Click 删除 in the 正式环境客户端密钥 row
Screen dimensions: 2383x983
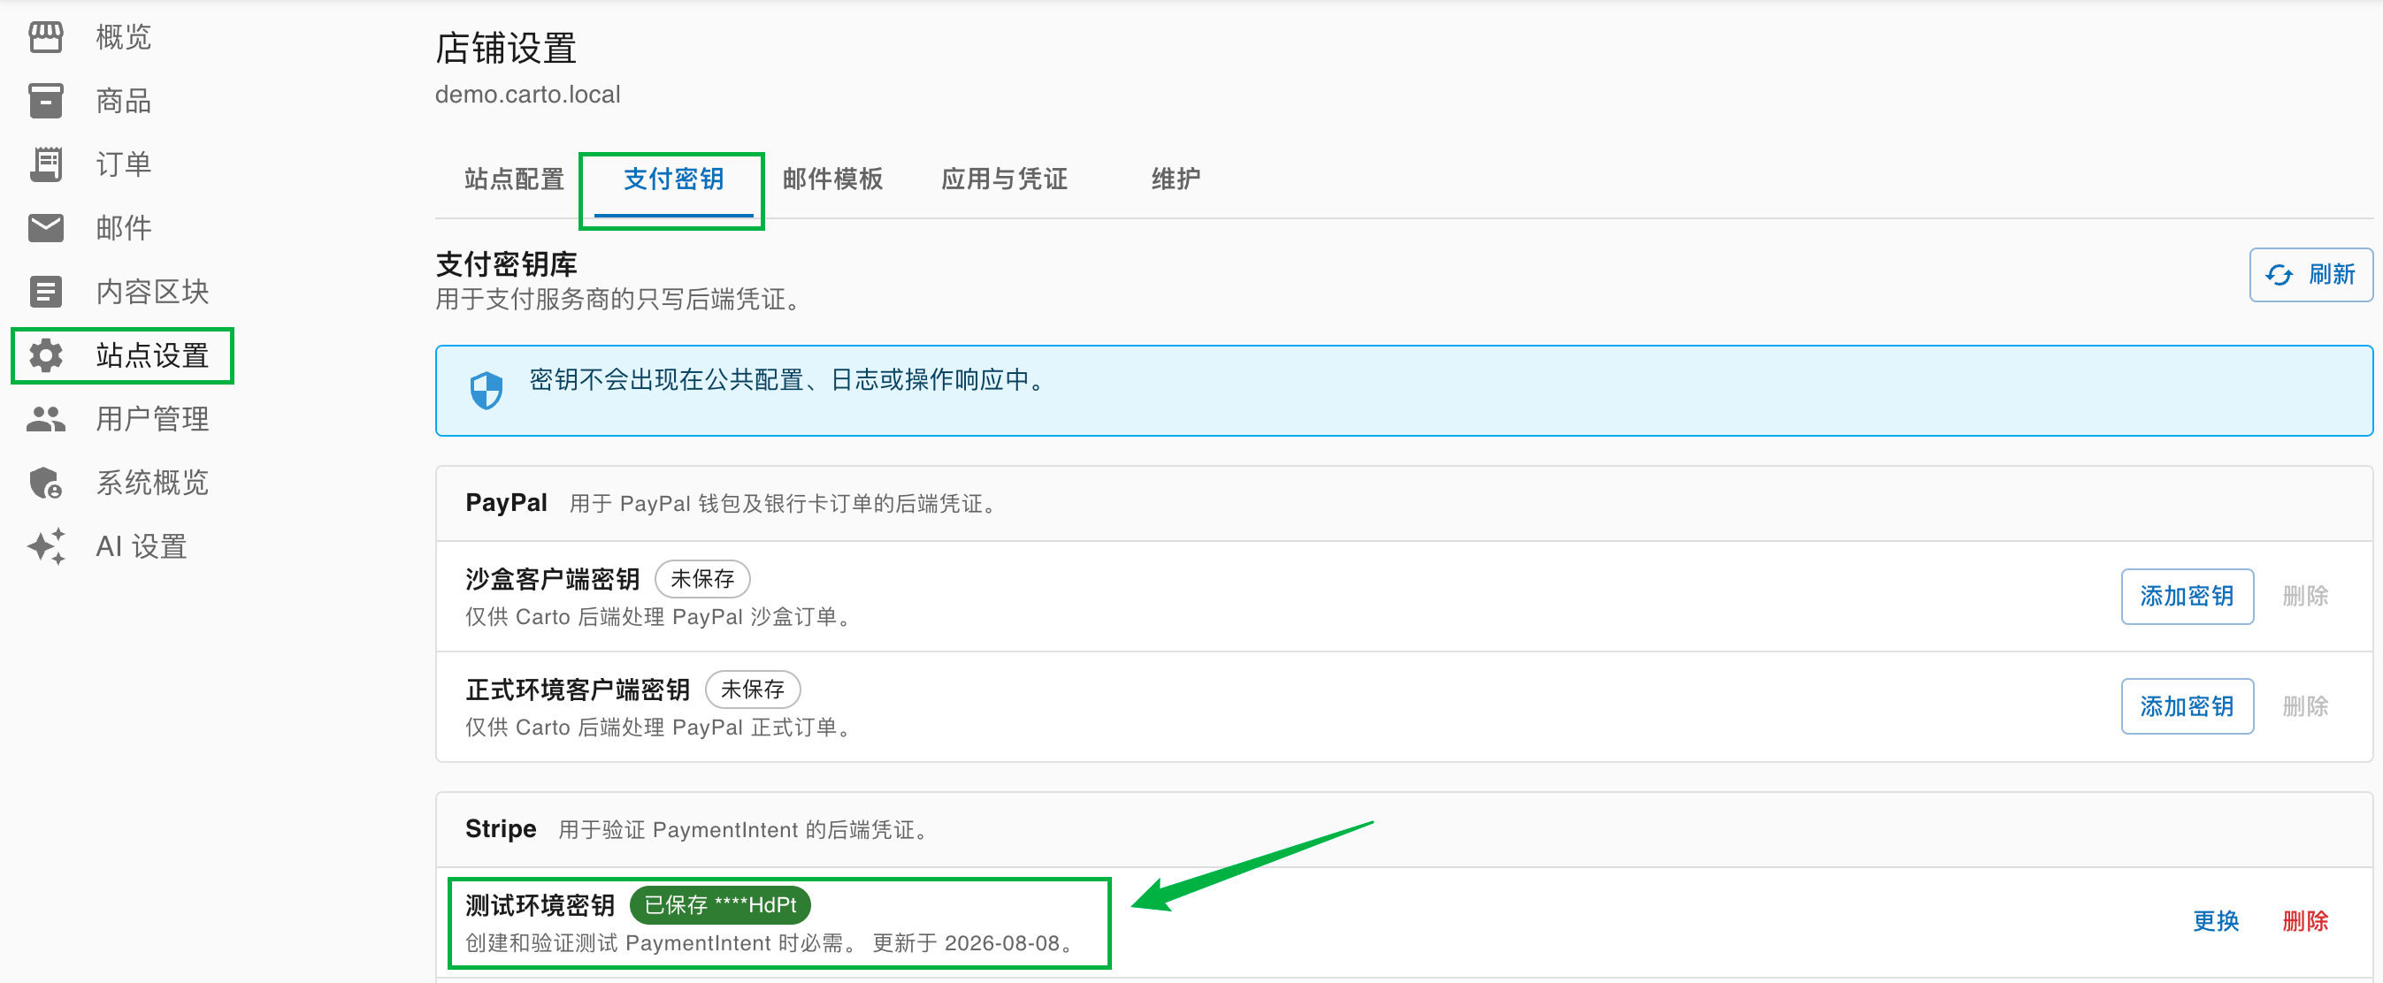click(2305, 706)
